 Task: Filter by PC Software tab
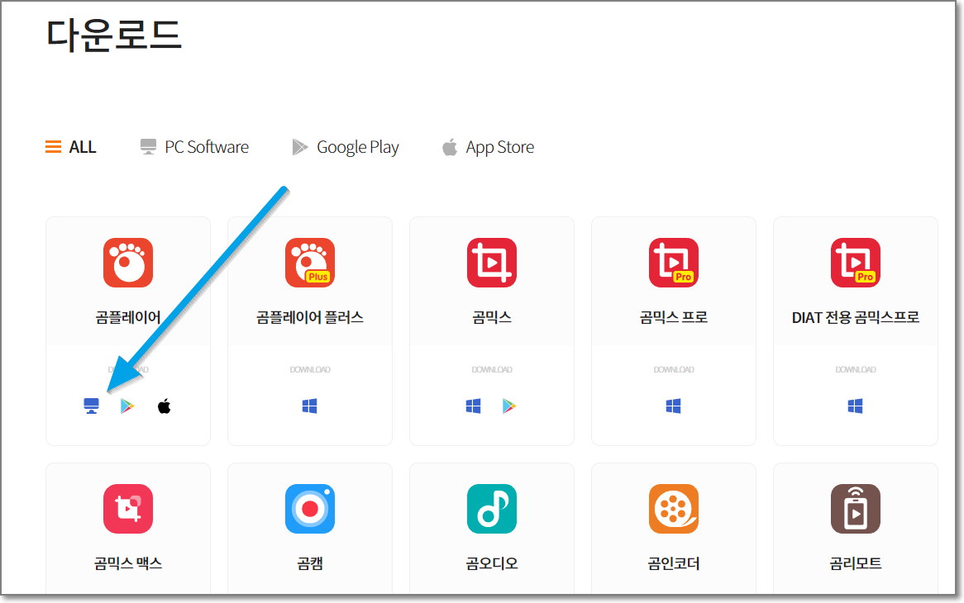(x=194, y=147)
